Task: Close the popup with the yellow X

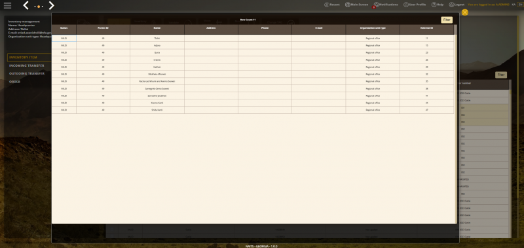Action: click(x=465, y=12)
